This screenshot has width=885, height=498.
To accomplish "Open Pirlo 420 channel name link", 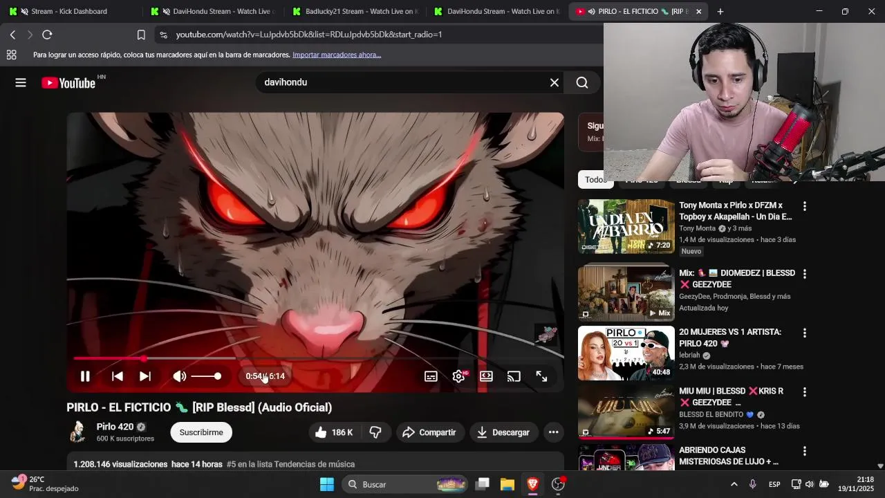I will pos(115,427).
